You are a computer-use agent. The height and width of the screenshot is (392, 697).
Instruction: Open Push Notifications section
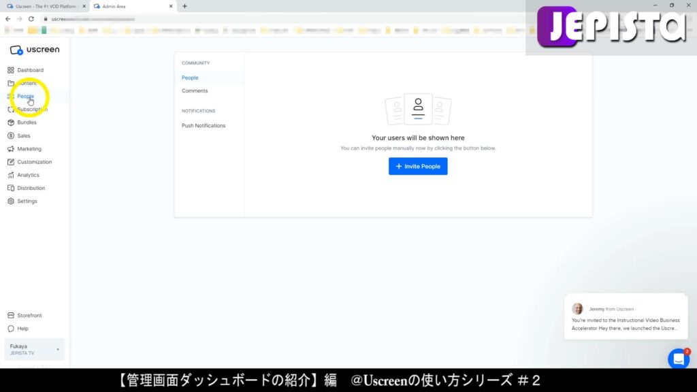[x=204, y=126]
